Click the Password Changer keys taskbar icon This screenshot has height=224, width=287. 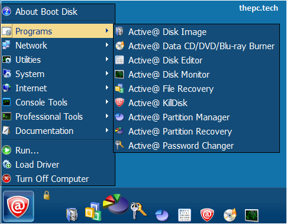tap(138, 211)
